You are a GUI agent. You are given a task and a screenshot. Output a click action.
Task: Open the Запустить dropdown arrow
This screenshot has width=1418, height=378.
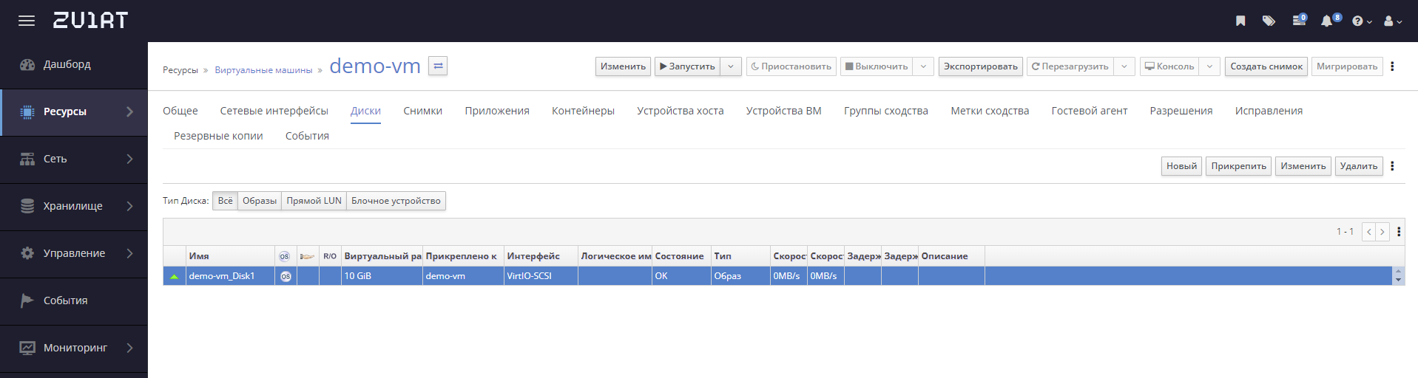pos(731,66)
